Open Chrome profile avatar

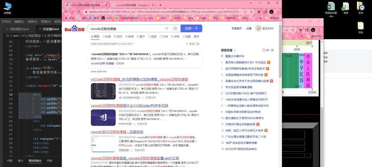[x=272, y=12]
